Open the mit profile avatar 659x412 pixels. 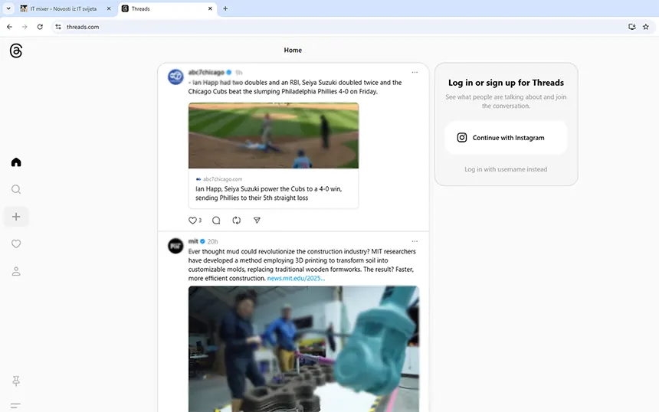click(175, 246)
